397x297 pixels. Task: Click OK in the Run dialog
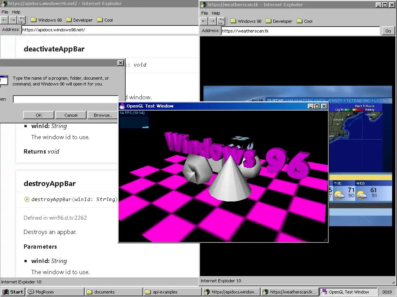[x=38, y=115]
